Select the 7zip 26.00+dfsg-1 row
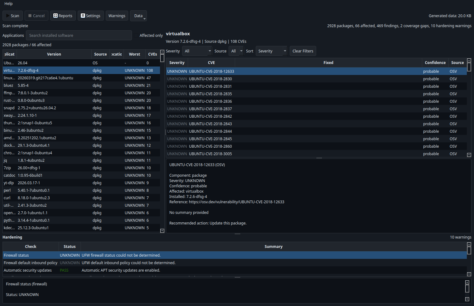 pos(81,168)
